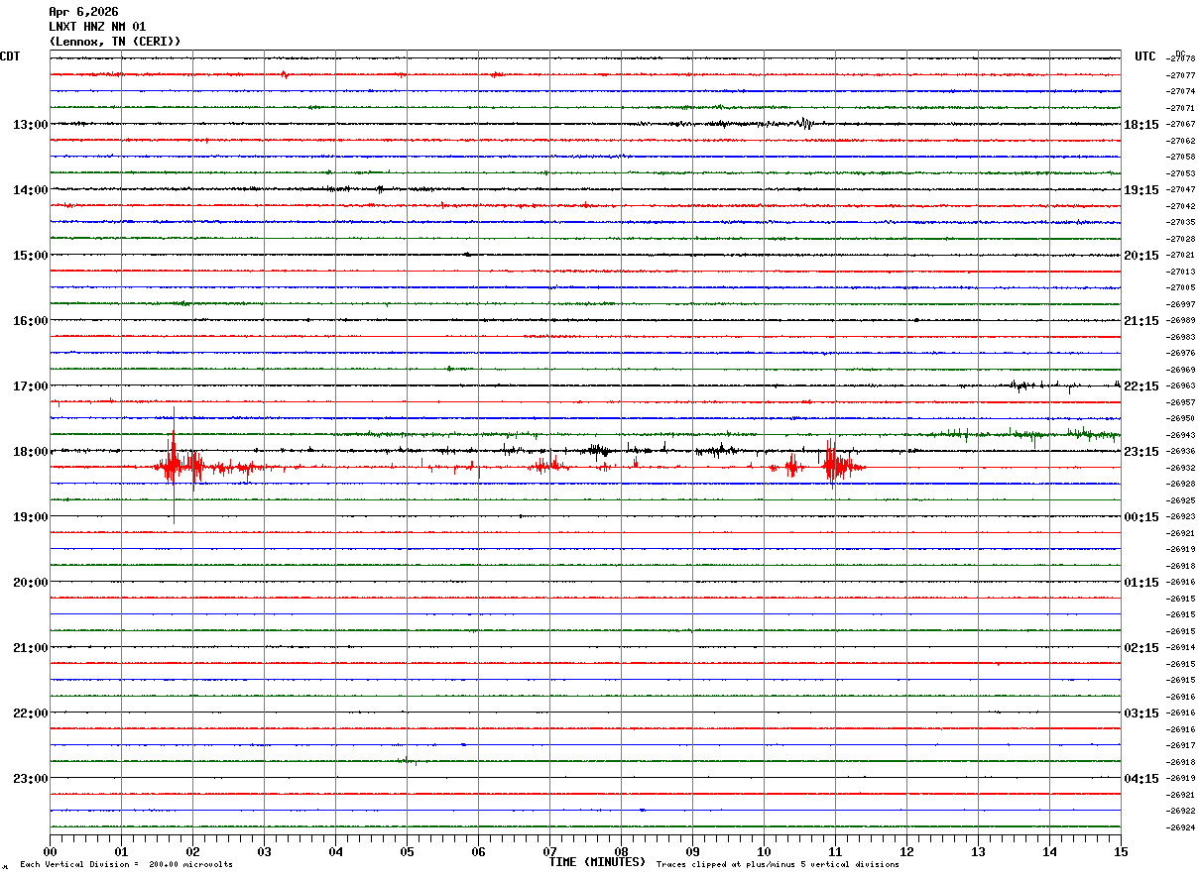Click the minute axis label "09"
The width and height of the screenshot is (1200, 878).
click(x=692, y=852)
